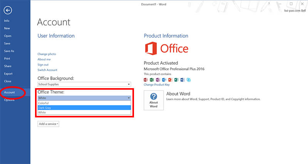
Task: Open the About me link
Action: pyautogui.click(x=44, y=59)
